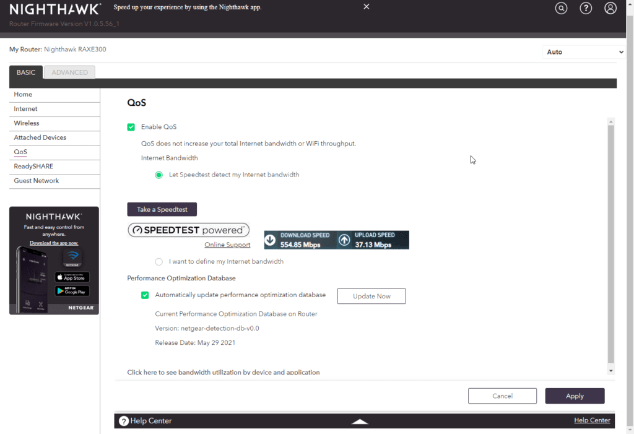Click the App Store download badge
The width and height of the screenshot is (634, 434).
click(72, 277)
